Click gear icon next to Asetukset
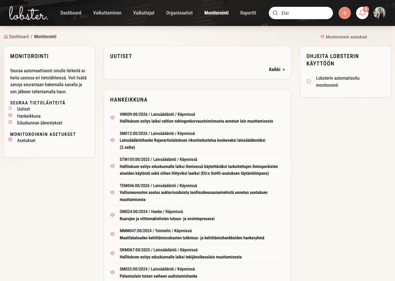 (10, 140)
